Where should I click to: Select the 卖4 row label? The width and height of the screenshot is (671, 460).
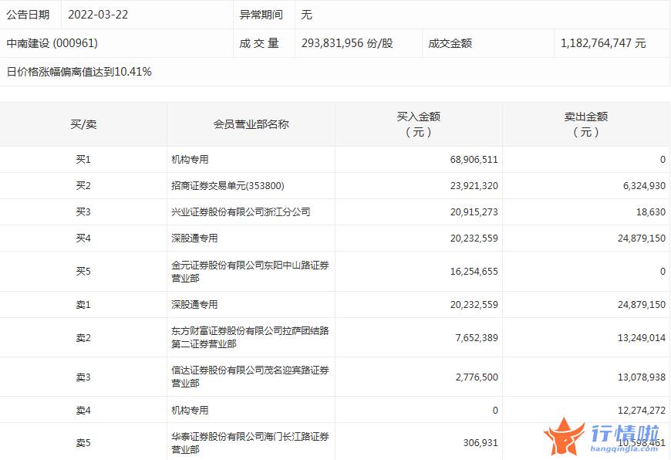83,411
